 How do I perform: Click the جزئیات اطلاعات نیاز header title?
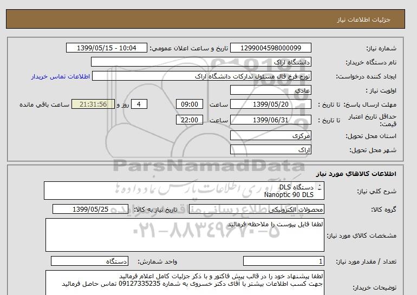pyautogui.click(x=363, y=19)
